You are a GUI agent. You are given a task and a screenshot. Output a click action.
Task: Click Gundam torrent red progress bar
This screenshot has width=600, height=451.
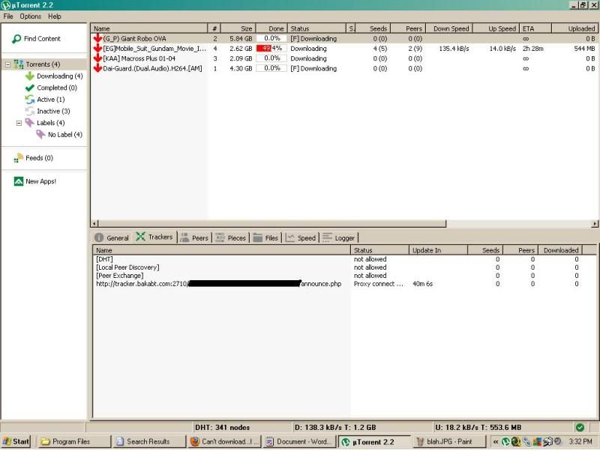tap(271, 49)
